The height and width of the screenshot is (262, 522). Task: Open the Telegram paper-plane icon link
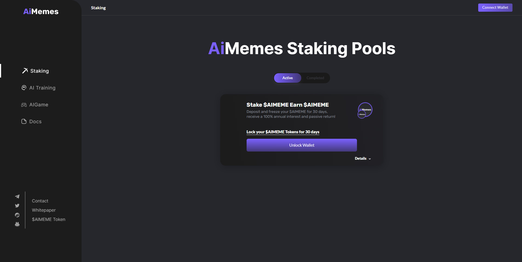(17, 196)
